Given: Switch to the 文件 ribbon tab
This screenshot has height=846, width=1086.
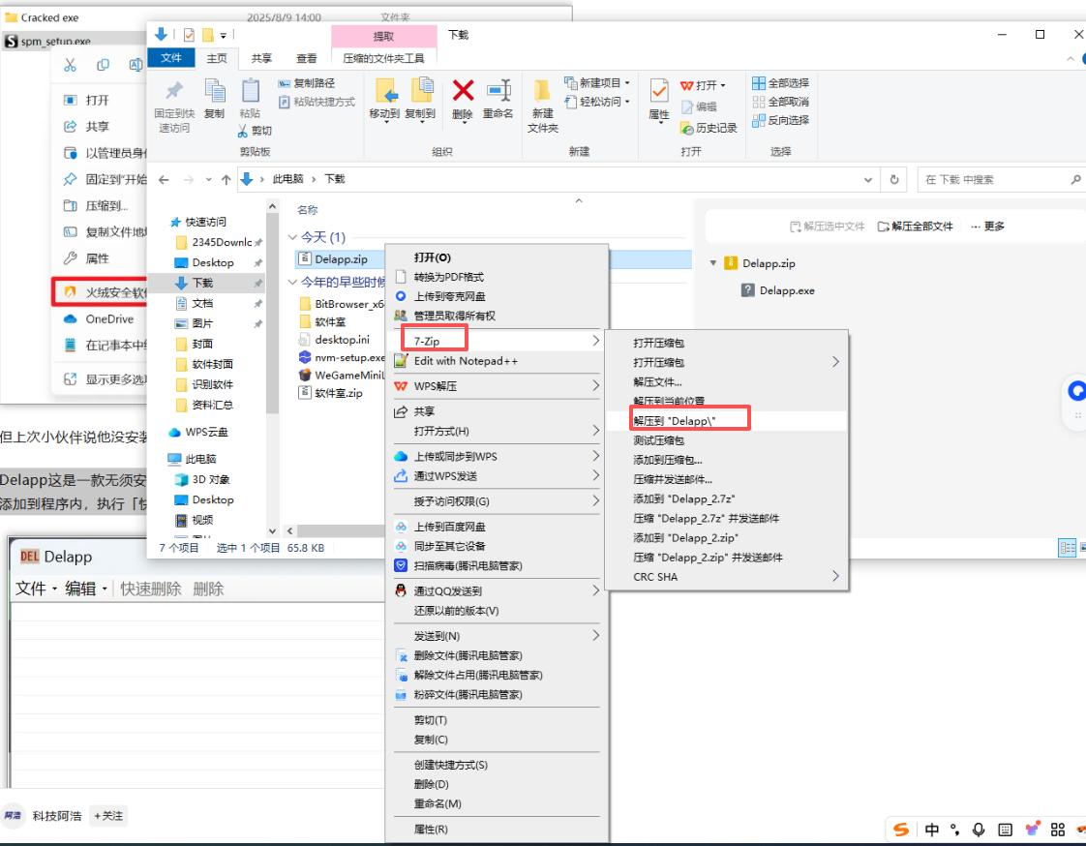Looking at the screenshot, I should [171, 57].
